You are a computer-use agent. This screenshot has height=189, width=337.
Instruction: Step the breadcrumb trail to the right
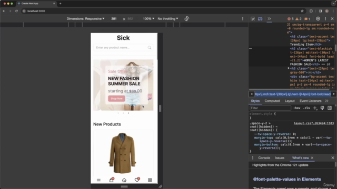tap(333, 94)
